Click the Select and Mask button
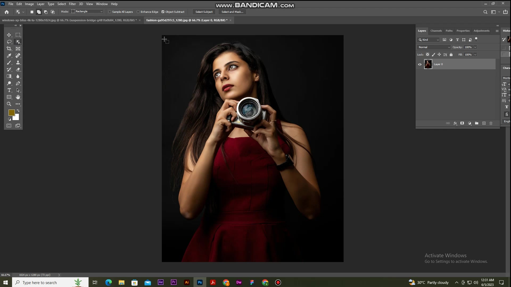Screen dimensions: 511x287 (x=232, y=12)
